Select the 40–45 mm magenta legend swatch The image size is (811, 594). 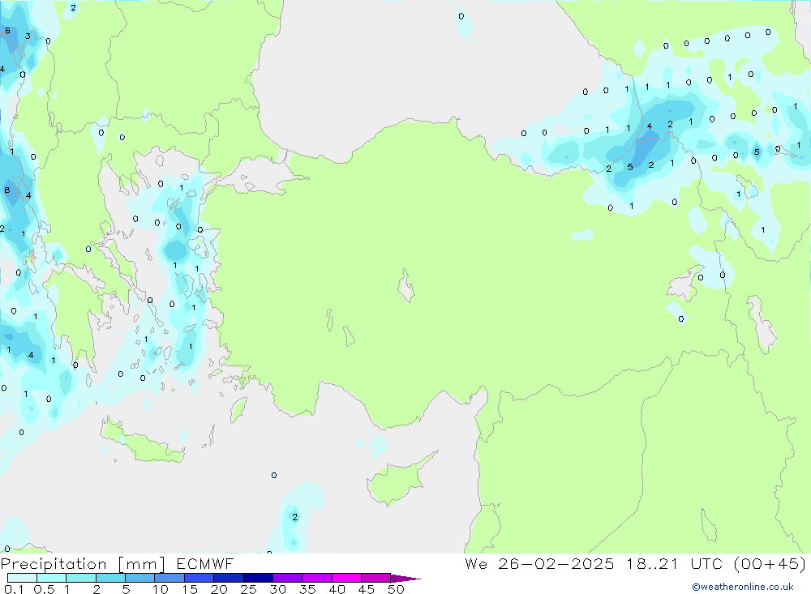[346, 578]
